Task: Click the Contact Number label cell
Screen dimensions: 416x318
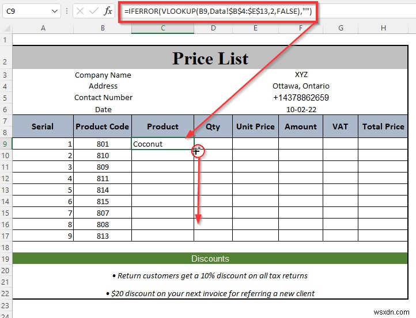Action: click(103, 98)
